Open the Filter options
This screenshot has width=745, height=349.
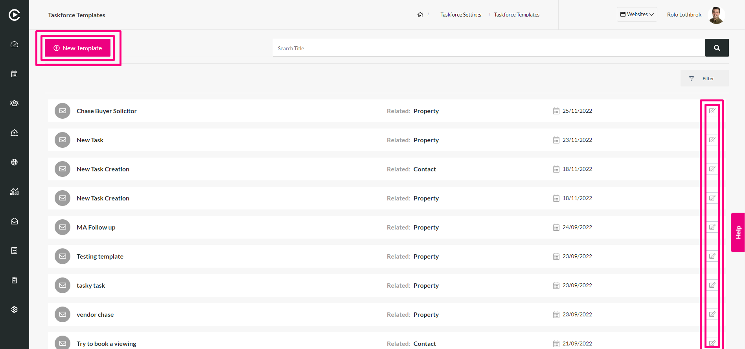pyautogui.click(x=705, y=79)
